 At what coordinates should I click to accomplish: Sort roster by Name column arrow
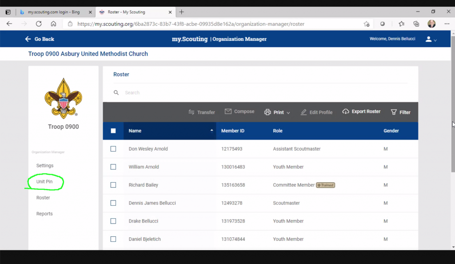[212, 131]
